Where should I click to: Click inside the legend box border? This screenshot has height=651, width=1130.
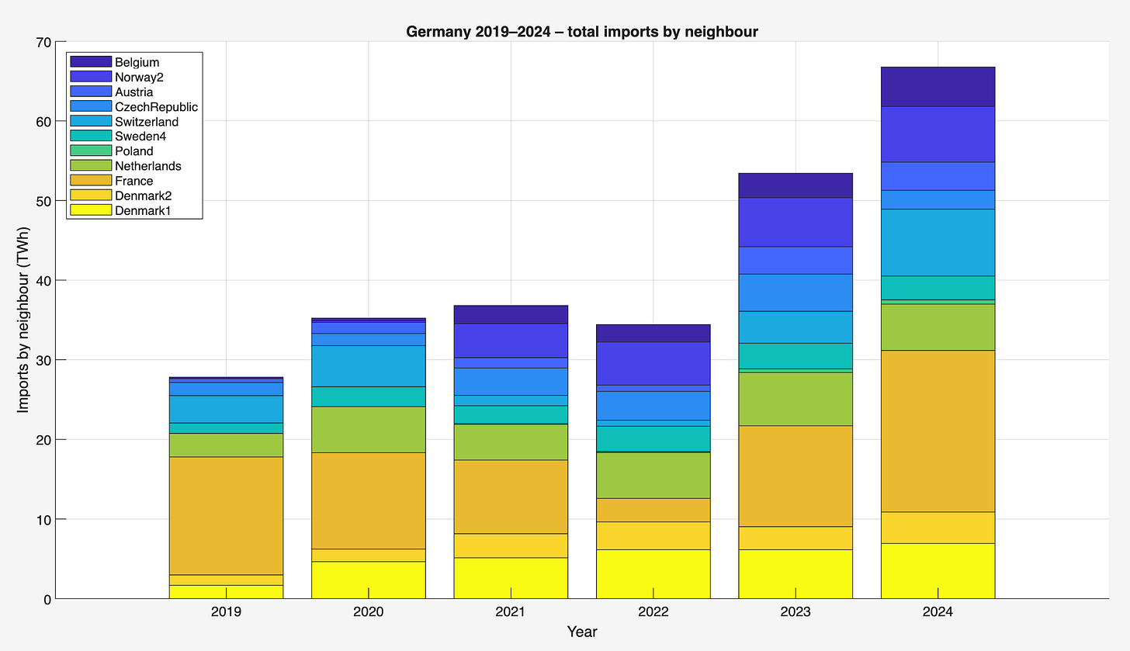click(x=134, y=136)
